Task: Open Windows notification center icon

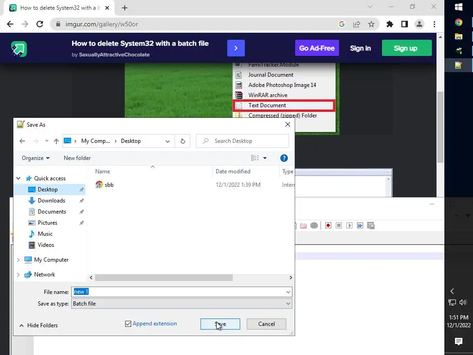Action: tap(459, 341)
